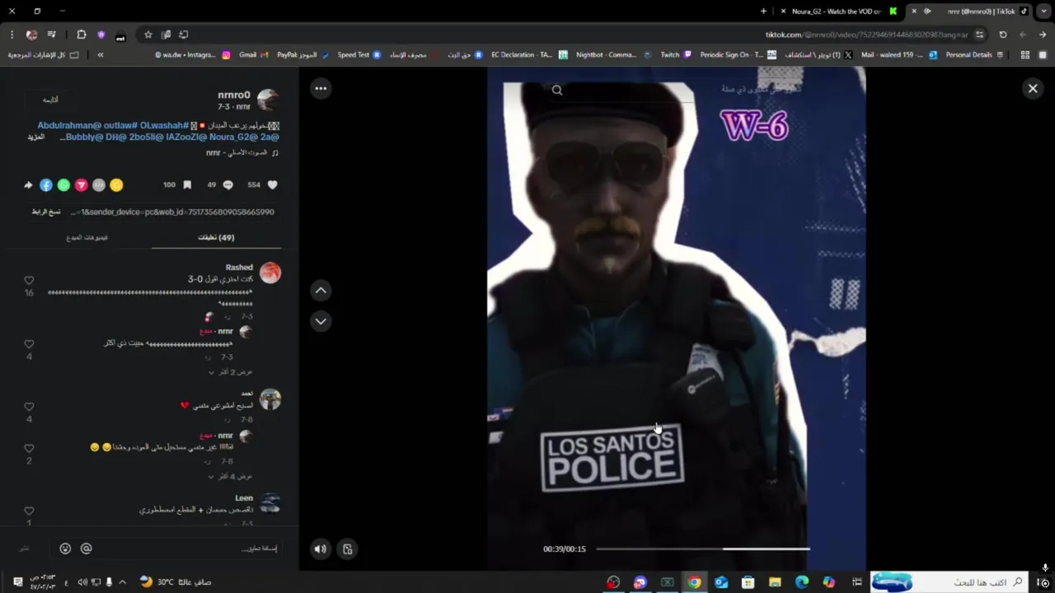Like the video with heart icon showing 554
Image resolution: width=1055 pixels, height=593 pixels.
coord(273,185)
